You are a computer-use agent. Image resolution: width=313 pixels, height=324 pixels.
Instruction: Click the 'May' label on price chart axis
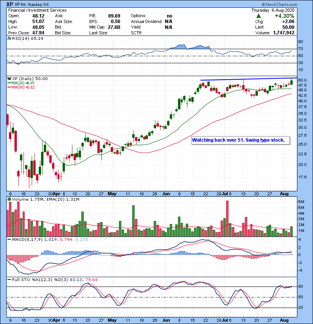coord(112,194)
